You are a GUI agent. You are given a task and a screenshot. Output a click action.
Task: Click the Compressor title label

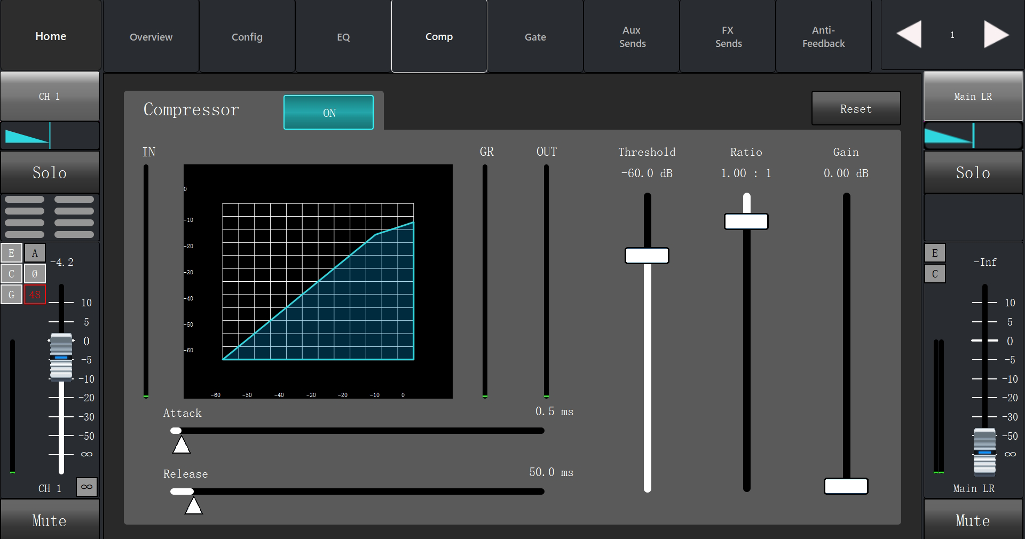tap(191, 109)
